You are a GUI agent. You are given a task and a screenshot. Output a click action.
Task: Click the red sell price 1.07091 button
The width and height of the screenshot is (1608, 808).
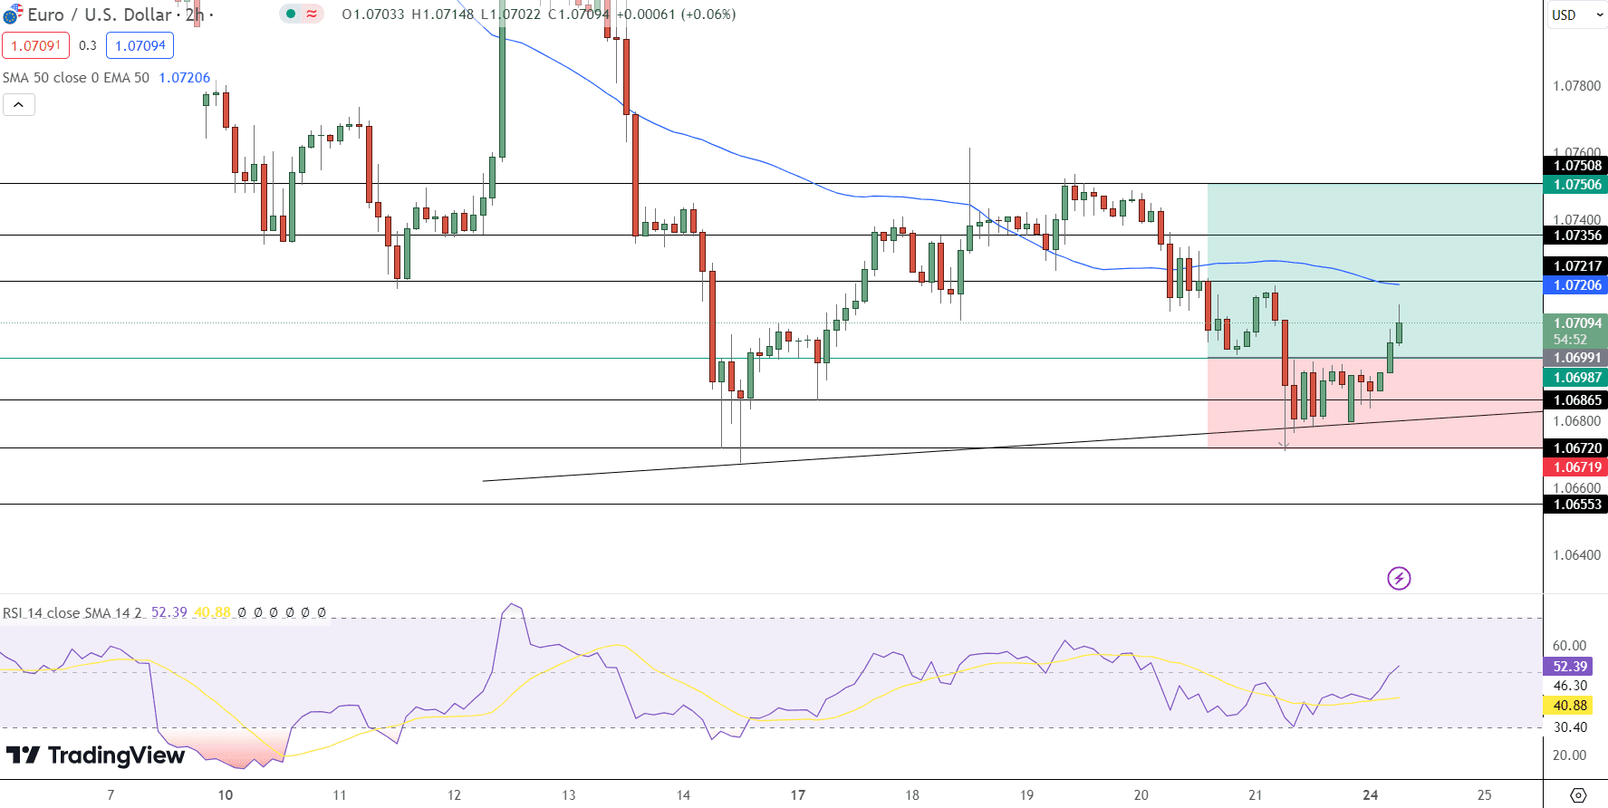(36, 45)
